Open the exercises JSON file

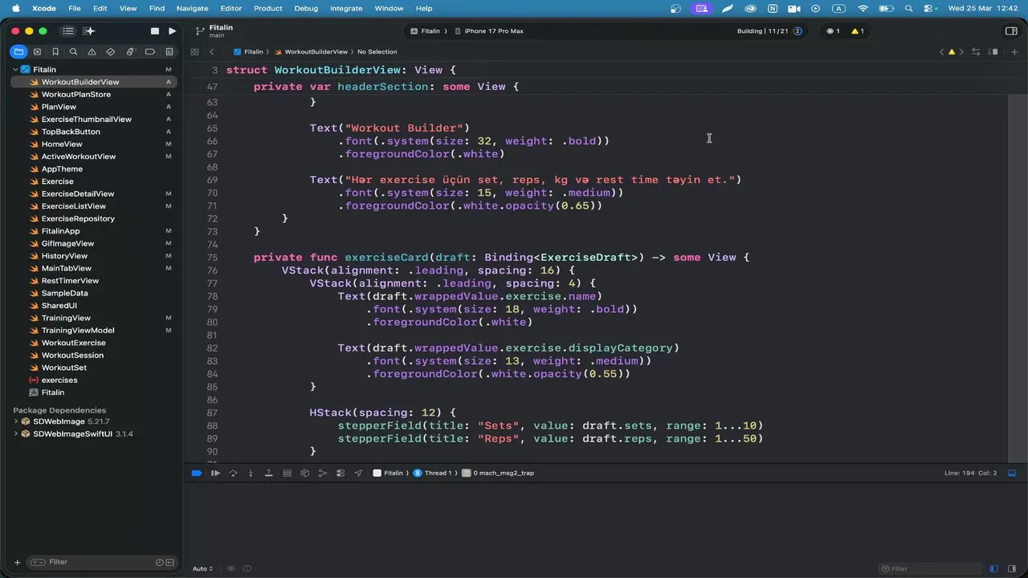pyautogui.click(x=59, y=380)
